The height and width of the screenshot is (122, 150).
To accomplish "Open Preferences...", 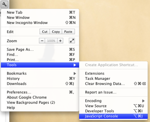I will (40, 92).
